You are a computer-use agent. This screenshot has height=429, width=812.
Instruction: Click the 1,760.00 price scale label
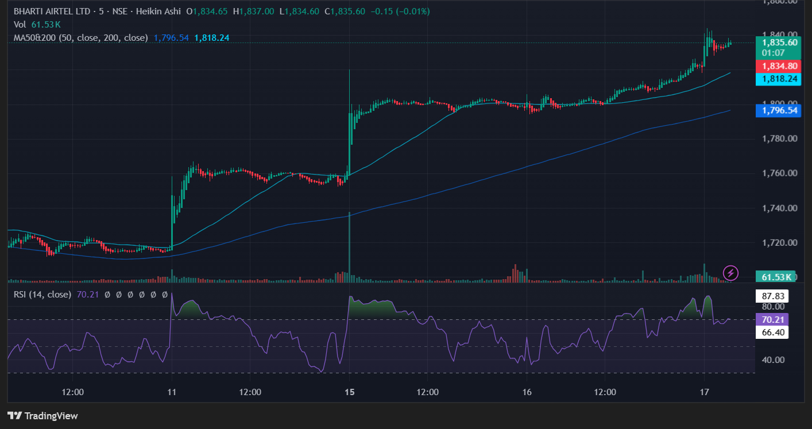pyautogui.click(x=779, y=173)
